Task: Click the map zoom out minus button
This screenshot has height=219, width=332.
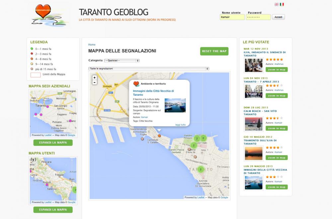Action: tap(95, 82)
